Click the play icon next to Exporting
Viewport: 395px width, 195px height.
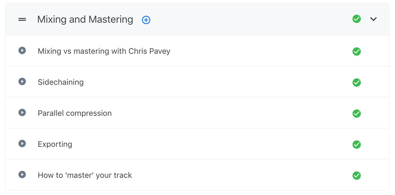22,143
